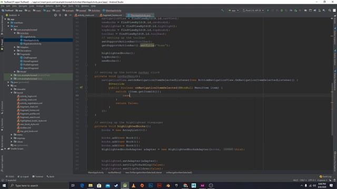Image resolution: width=337 pixels, height=189 pixels.
Task: Click the Debug app bug icon
Action: (282, 10)
